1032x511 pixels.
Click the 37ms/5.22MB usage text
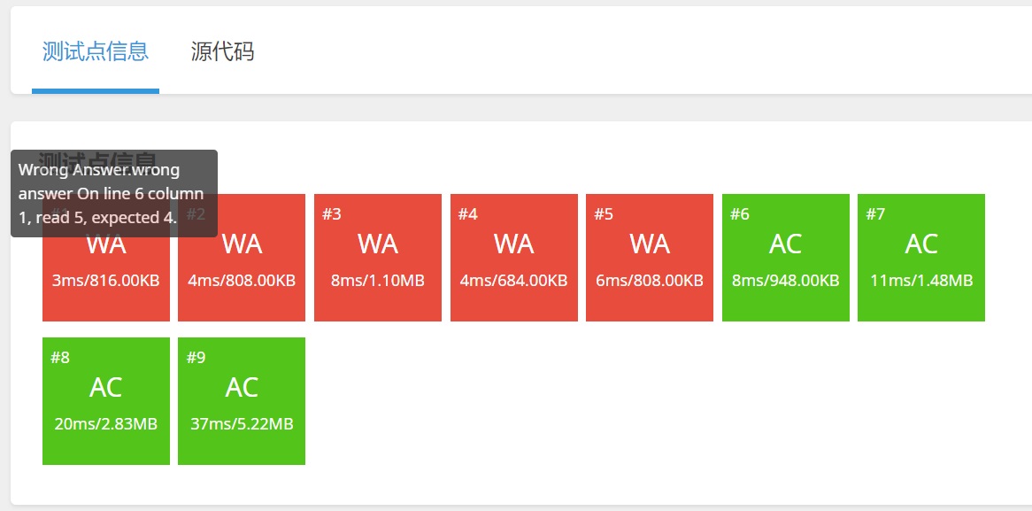(242, 424)
